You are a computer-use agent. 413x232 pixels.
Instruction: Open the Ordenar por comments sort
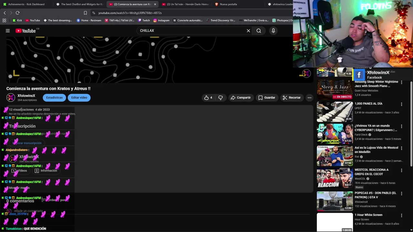(x=54, y=200)
